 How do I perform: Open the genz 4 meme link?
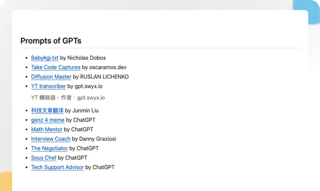tap(48, 120)
